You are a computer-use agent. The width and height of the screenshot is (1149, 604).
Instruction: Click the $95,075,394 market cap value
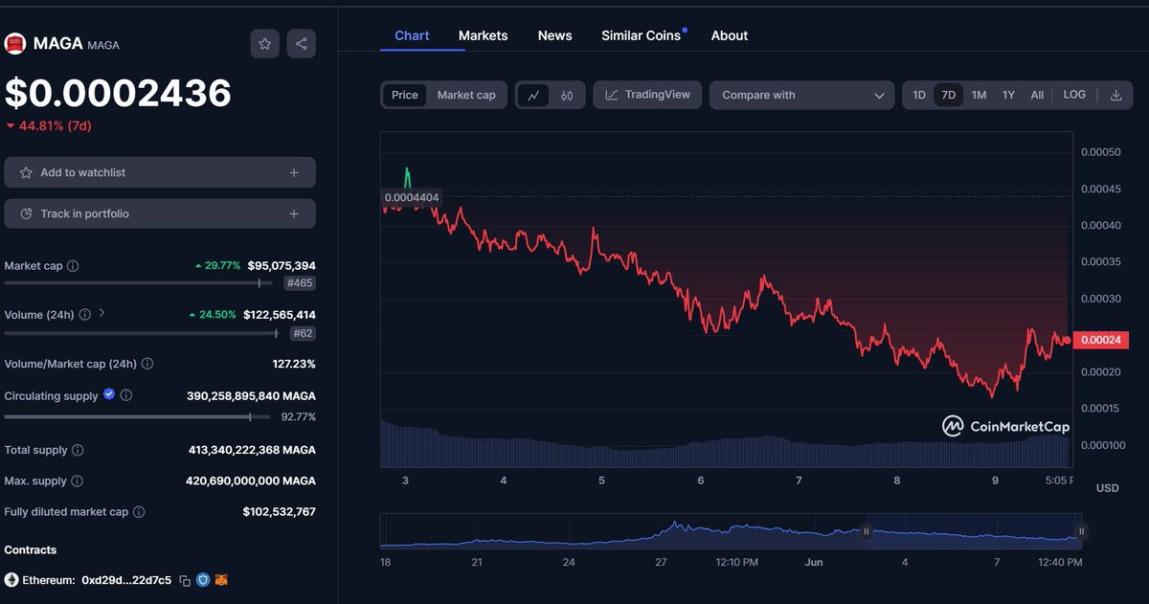coord(282,265)
